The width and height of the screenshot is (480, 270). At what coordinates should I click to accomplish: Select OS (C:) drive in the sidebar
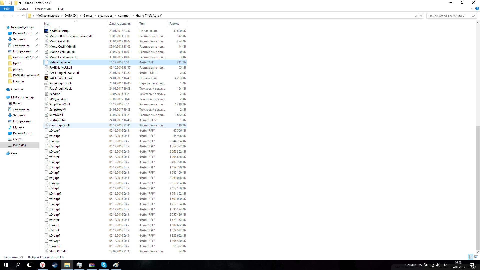pos(18,139)
